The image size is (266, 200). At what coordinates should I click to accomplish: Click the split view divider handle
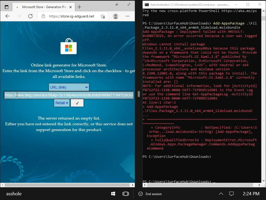click(139, 94)
